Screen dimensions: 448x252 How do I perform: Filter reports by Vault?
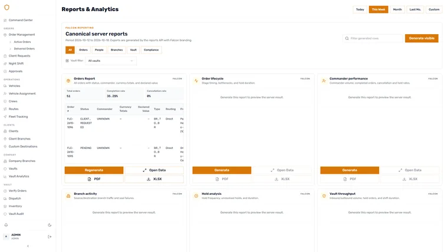133,50
